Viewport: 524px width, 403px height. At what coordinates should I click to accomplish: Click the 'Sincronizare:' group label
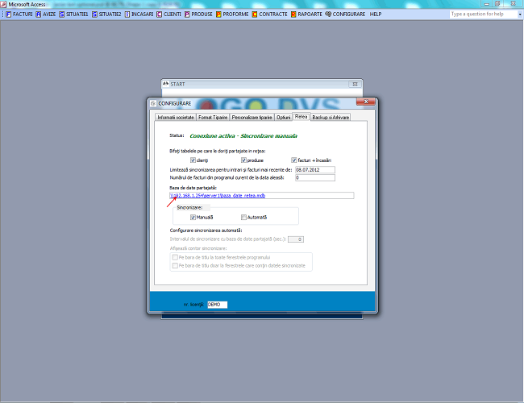pyautogui.click(x=189, y=207)
